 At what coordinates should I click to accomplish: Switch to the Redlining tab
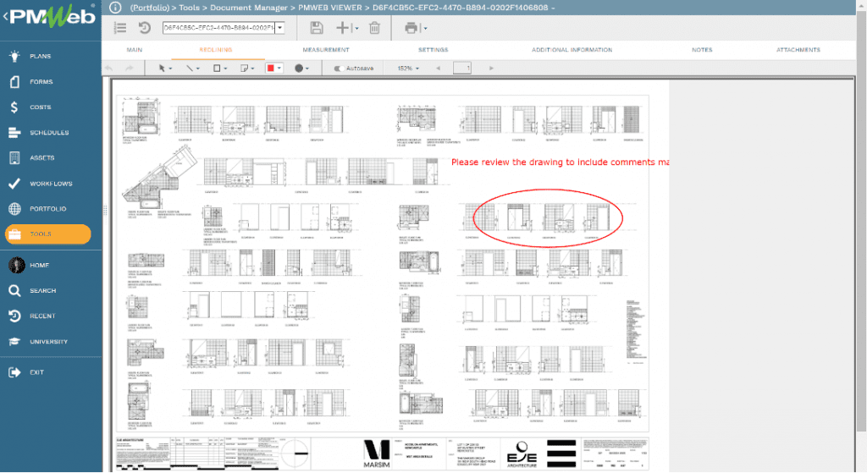(216, 50)
